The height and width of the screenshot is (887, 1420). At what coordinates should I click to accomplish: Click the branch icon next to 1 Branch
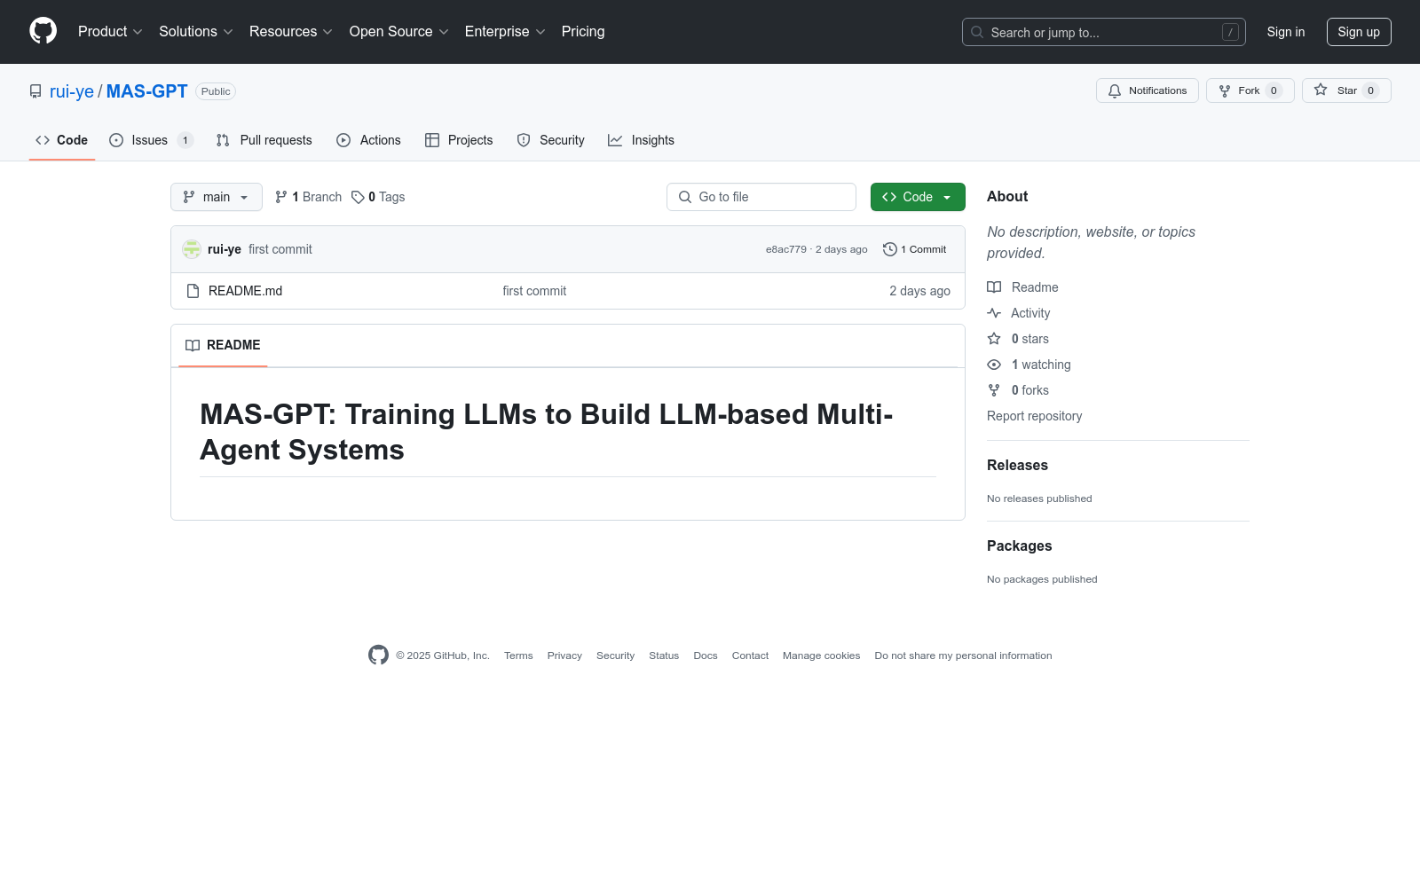281,197
